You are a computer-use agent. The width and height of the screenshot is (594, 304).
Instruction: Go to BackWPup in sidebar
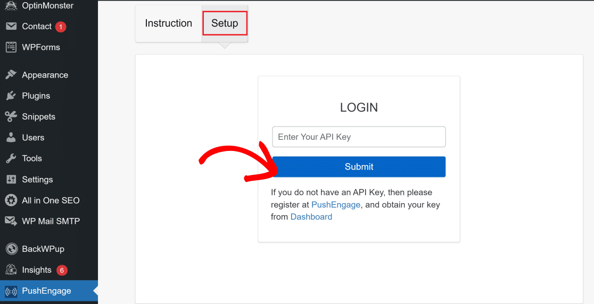coord(43,249)
